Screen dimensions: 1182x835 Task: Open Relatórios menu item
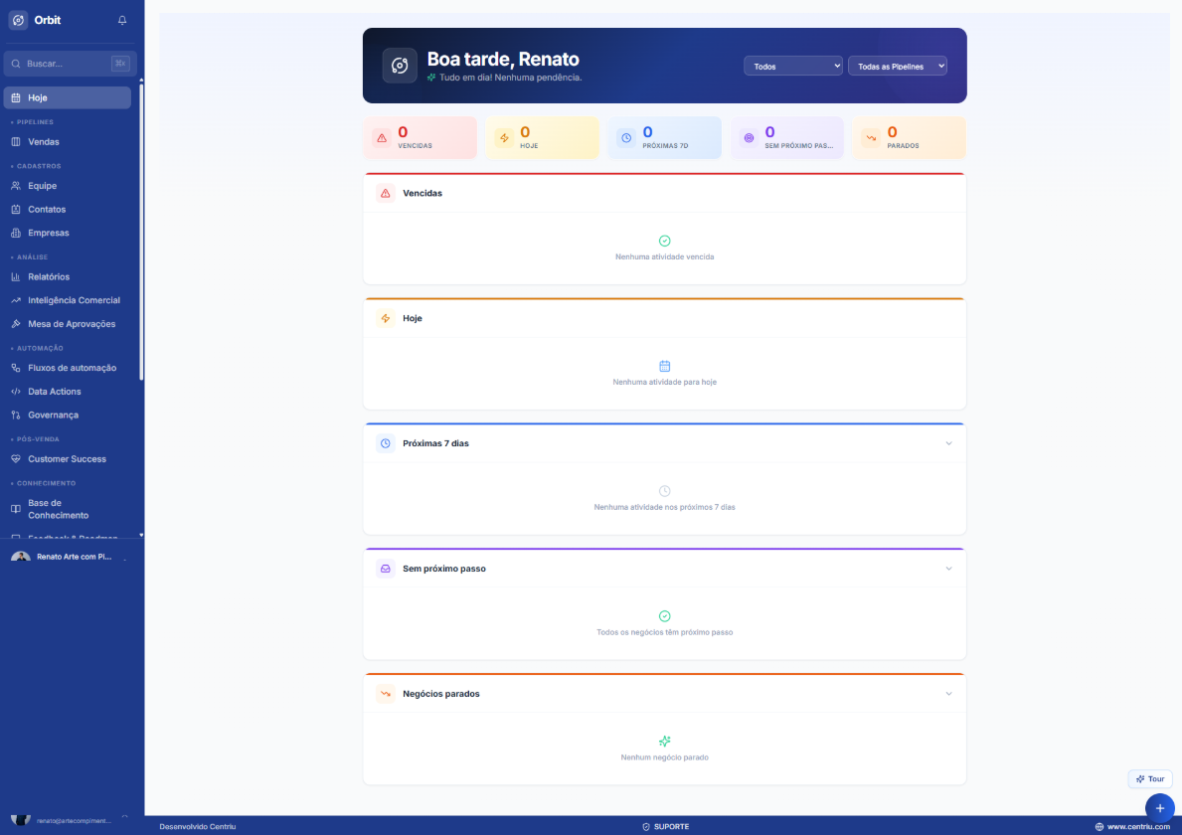(67, 277)
